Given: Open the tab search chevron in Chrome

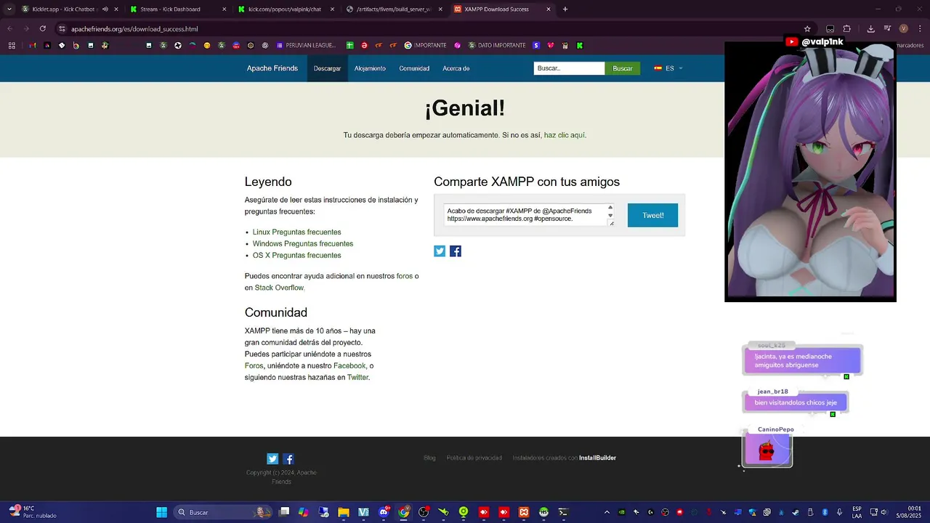Looking at the screenshot, I should click(9, 9).
